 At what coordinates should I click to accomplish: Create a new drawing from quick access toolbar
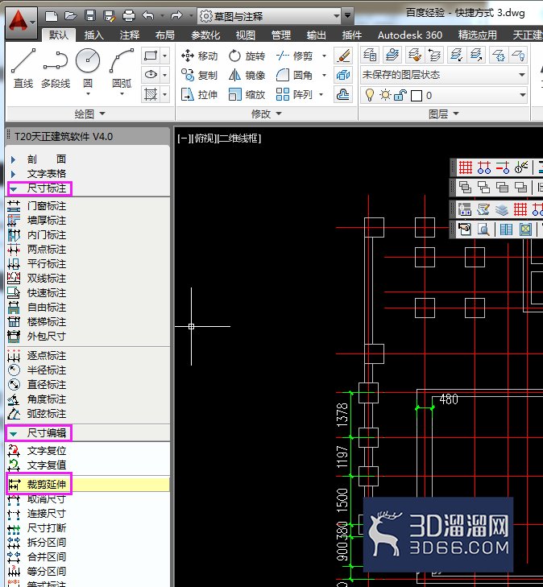coord(52,16)
